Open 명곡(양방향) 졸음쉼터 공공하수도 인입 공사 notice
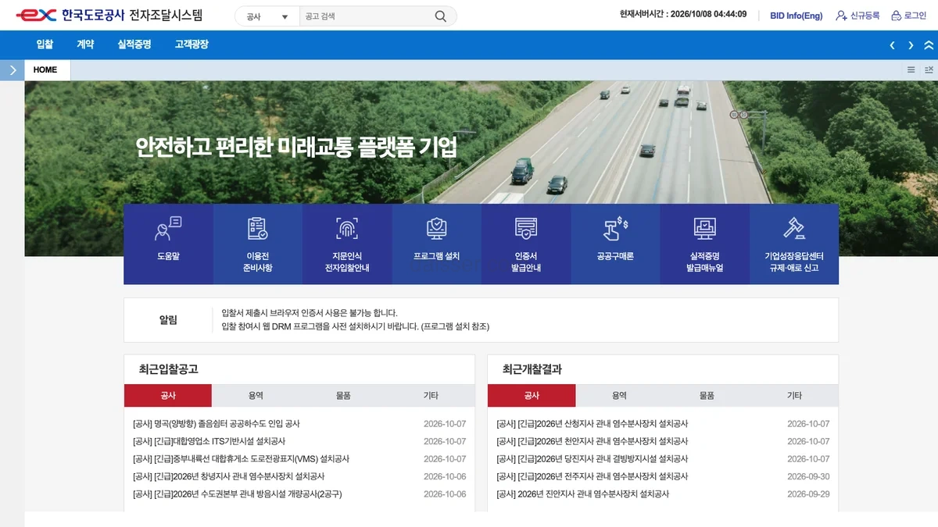This screenshot has height=527, width=938. tap(217, 424)
